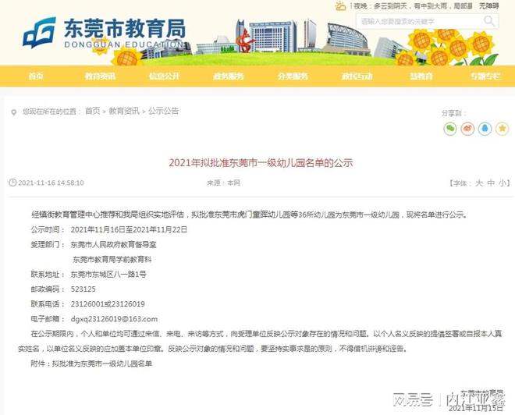
Task: Open 政务服务 navigation menu
Action: tap(229, 76)
